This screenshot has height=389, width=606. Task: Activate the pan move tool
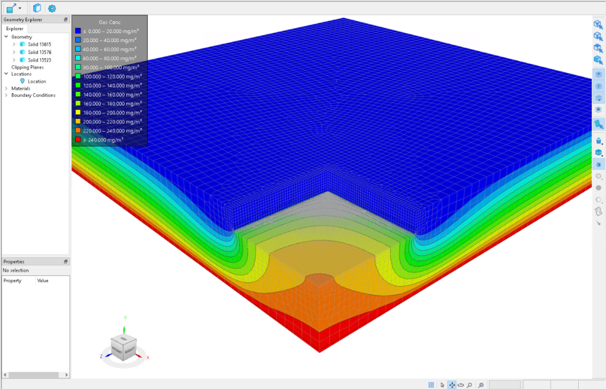point(452,385)
